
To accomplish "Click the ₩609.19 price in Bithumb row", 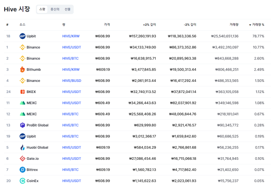I will (x=103, y=70).
